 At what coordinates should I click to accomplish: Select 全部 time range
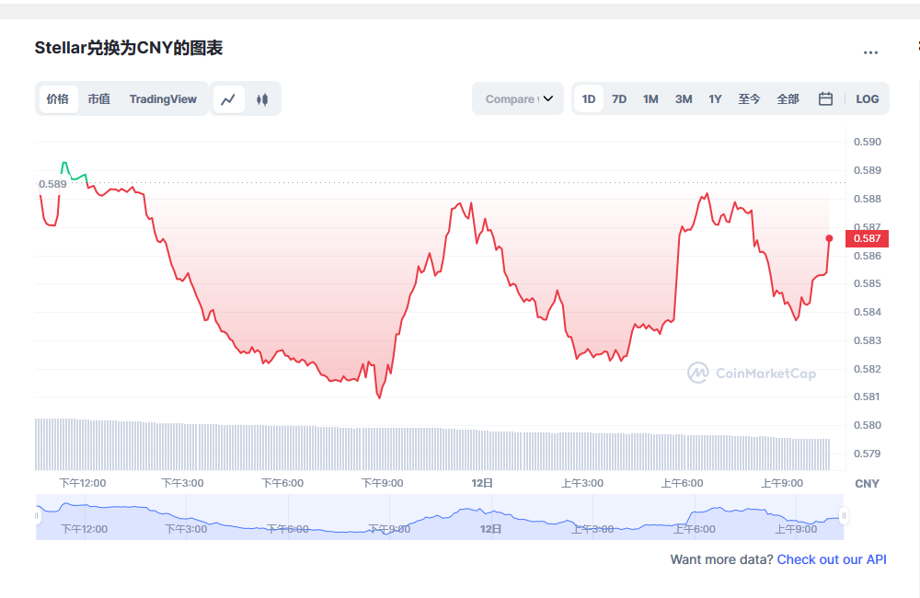click(x=788, y=99)
